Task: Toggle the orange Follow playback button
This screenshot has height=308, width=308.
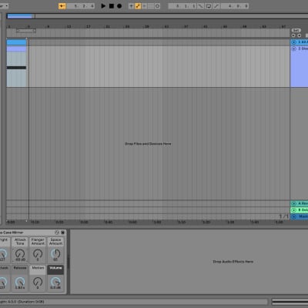Action: coord(62,6)
